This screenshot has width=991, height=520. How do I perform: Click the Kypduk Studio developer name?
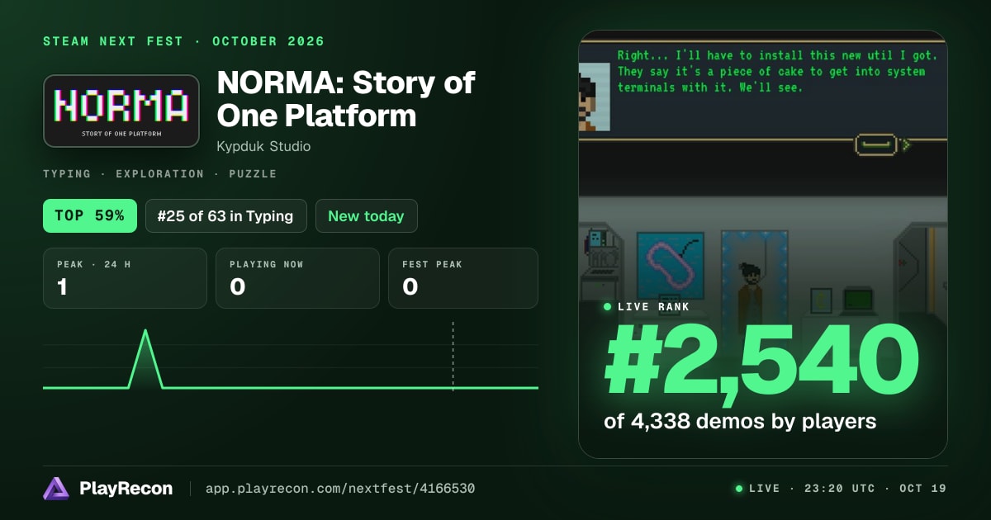(x=263, y=146)
